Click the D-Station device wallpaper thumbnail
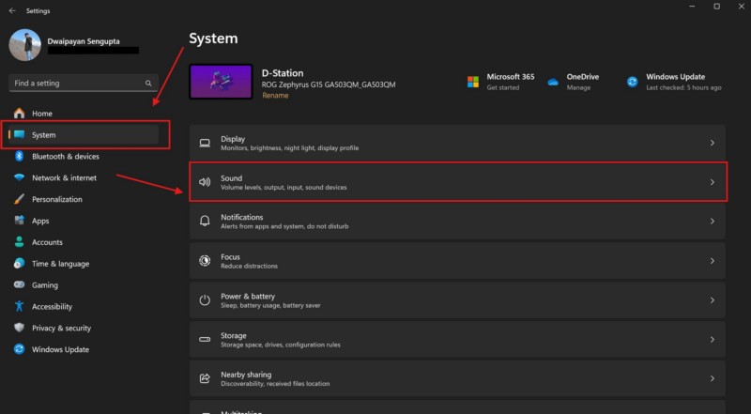The width and height of the screenshot is (751, 414). 221,82
